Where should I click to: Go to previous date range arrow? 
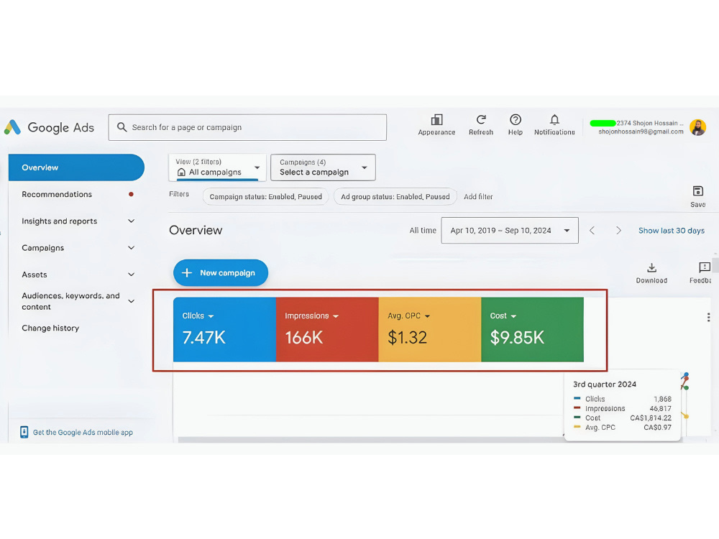[592, 231]
